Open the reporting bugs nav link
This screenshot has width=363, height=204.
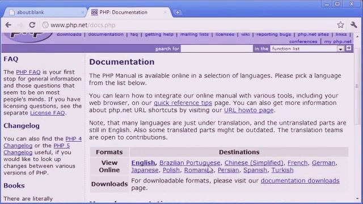point(273,34)
